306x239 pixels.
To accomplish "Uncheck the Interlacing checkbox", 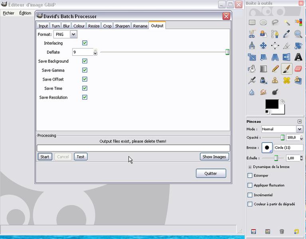I will (x=85, y=43).
